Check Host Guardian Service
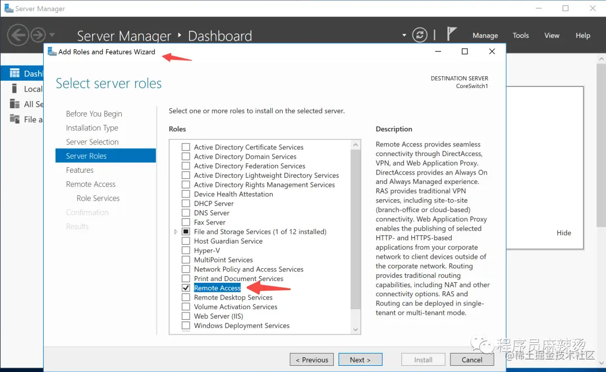The width and height of the screenshot is (606, 372). pos(186,241)
